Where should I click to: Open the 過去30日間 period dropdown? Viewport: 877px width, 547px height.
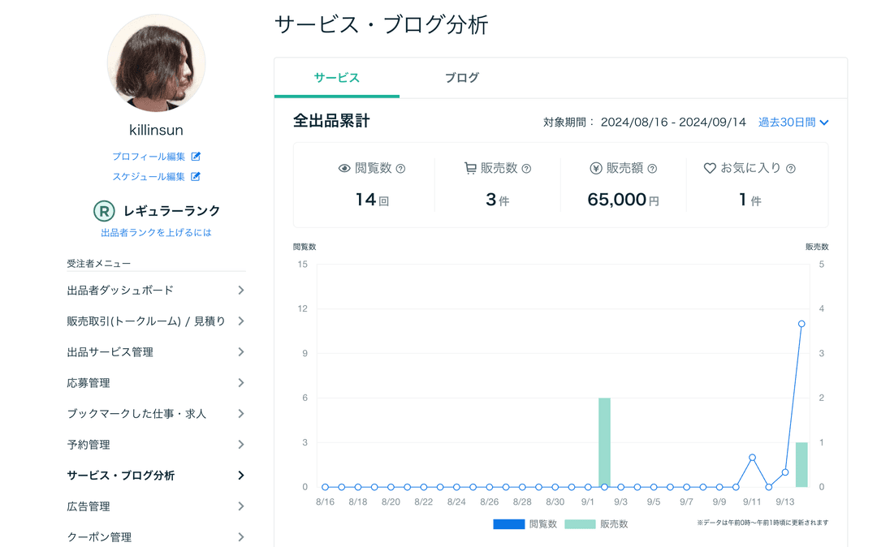[793, 123]
